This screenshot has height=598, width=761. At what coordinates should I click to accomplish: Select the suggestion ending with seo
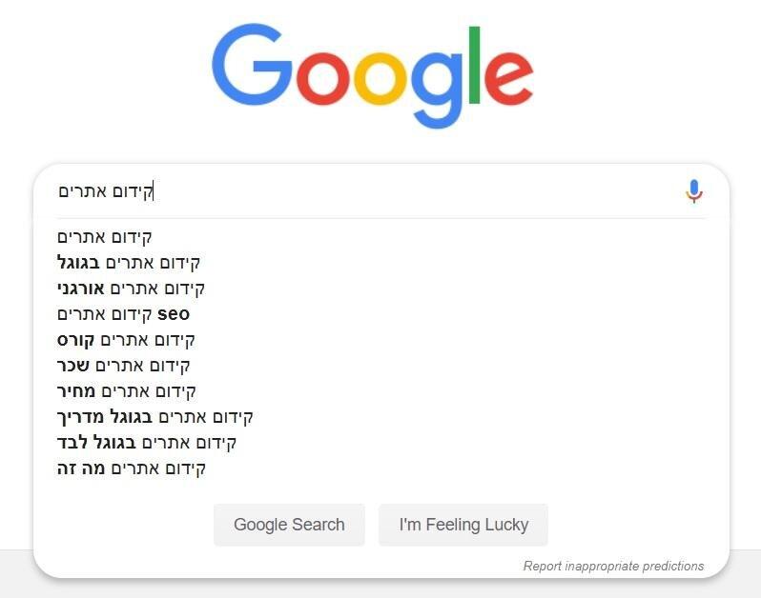coord(124,313)
